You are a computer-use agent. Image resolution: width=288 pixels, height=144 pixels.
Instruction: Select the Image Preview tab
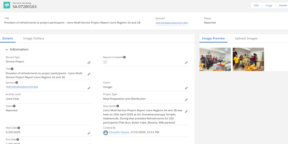coord(213,38)
